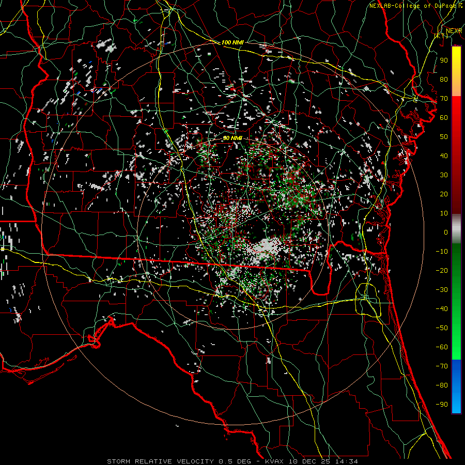The image size is (465, 465).
Task: Click the -90 scale label
Action: [442, 405]
